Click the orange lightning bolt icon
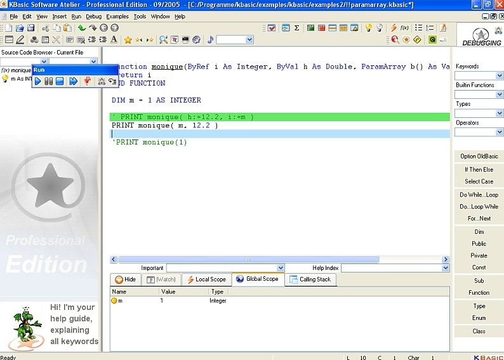The height and width of the screenshot is (360, 504). coord(394,28)
